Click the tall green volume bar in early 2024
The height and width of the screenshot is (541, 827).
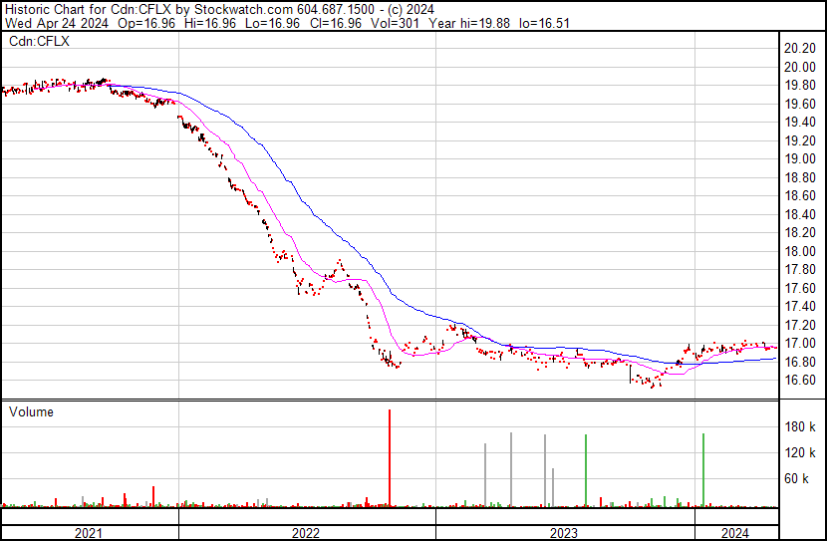(x=703, y=468)
